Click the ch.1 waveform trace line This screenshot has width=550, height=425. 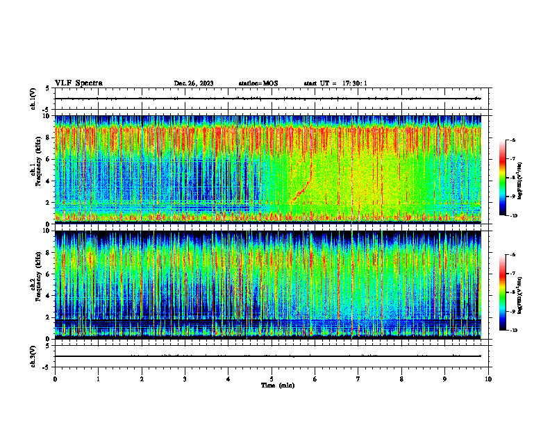(x=267, y=99)
